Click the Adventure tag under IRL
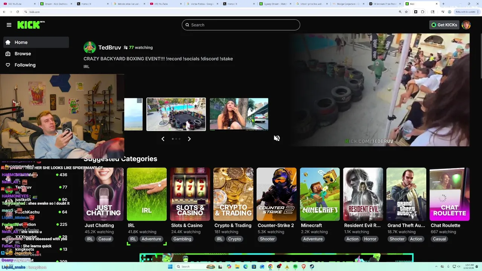Screen dimensions: 482x271 [151, 239]
